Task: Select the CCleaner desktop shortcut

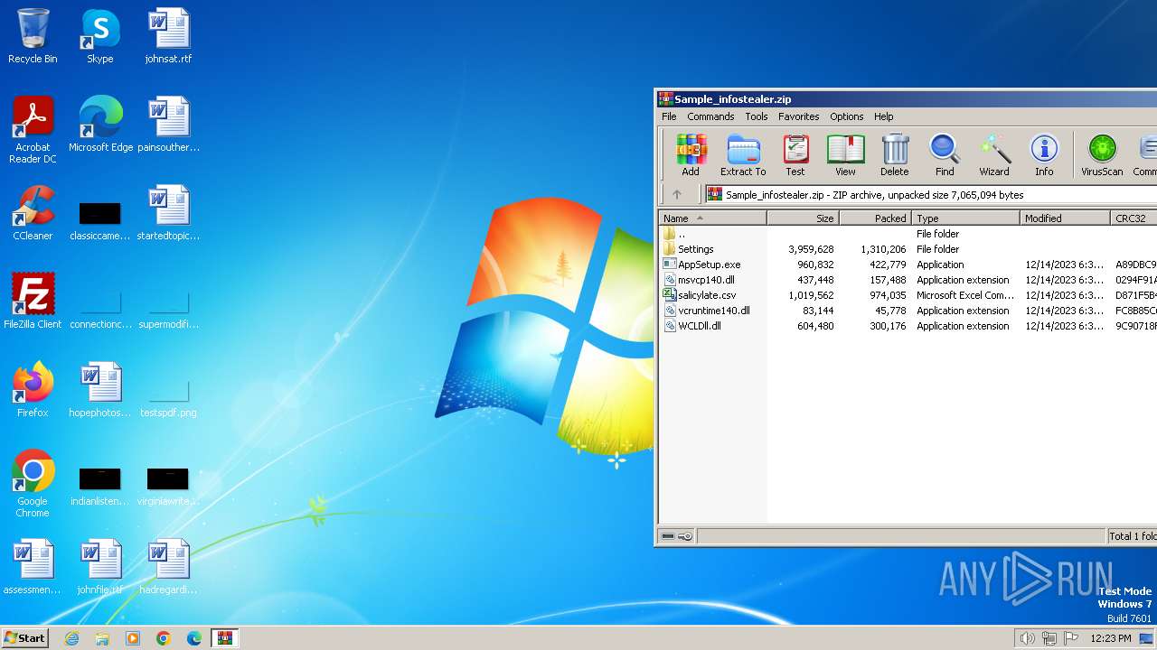Action: pos(33,213)
